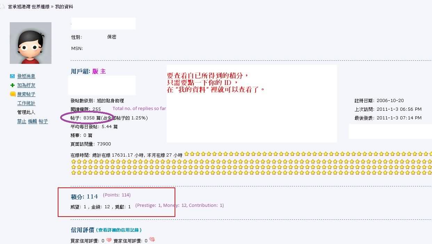432x244 pixels.
Task: Click the 編輯 management link
Action: [x=32, y=121]
